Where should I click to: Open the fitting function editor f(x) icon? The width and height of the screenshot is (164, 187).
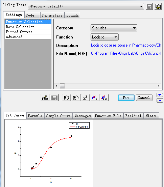pyautogui.click(x=45, y=98)
